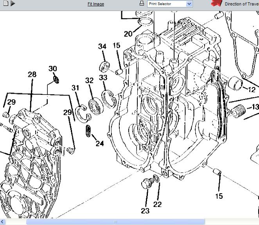The width and height of the screenshot is (259, 225).
Task: Click part number 32 label
Action: pyautogui.click(x=90, y=80)
